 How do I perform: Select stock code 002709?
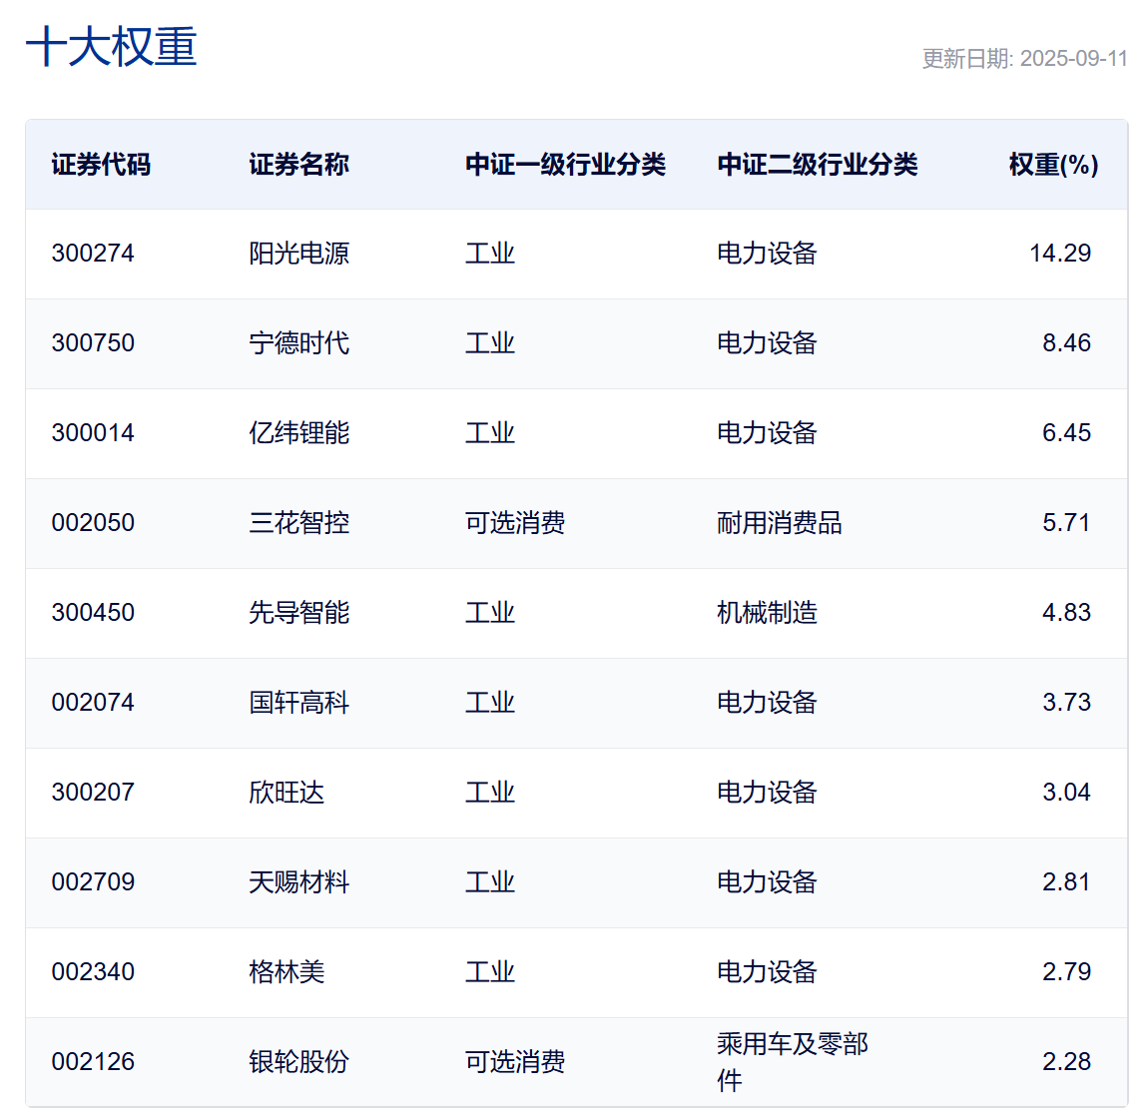93,882
